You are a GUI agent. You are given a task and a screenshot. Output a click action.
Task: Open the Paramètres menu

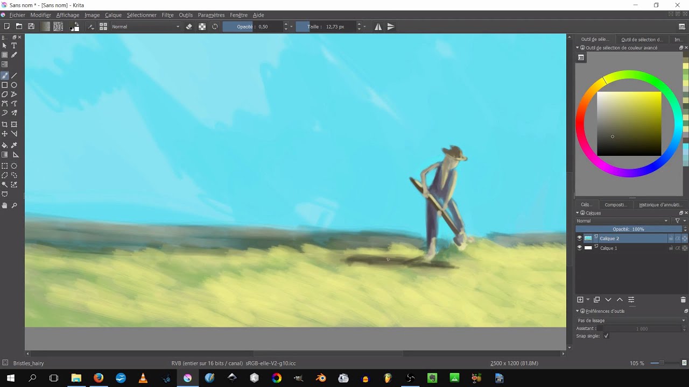(x=211, y=15)
